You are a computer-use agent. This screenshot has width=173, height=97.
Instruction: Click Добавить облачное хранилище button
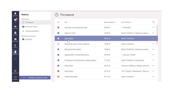tap(35, 78)
